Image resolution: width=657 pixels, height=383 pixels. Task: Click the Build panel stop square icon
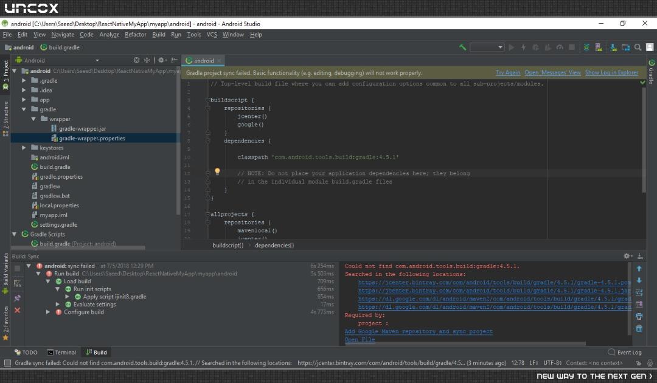[x=17, y=268]
